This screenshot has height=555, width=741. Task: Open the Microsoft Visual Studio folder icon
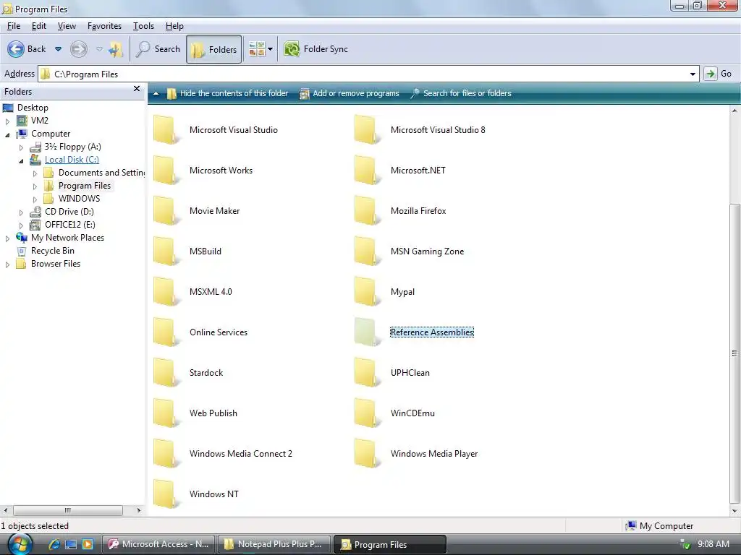(166, 130)
